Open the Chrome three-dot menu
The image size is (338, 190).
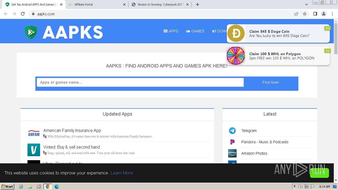pos(332,14)
